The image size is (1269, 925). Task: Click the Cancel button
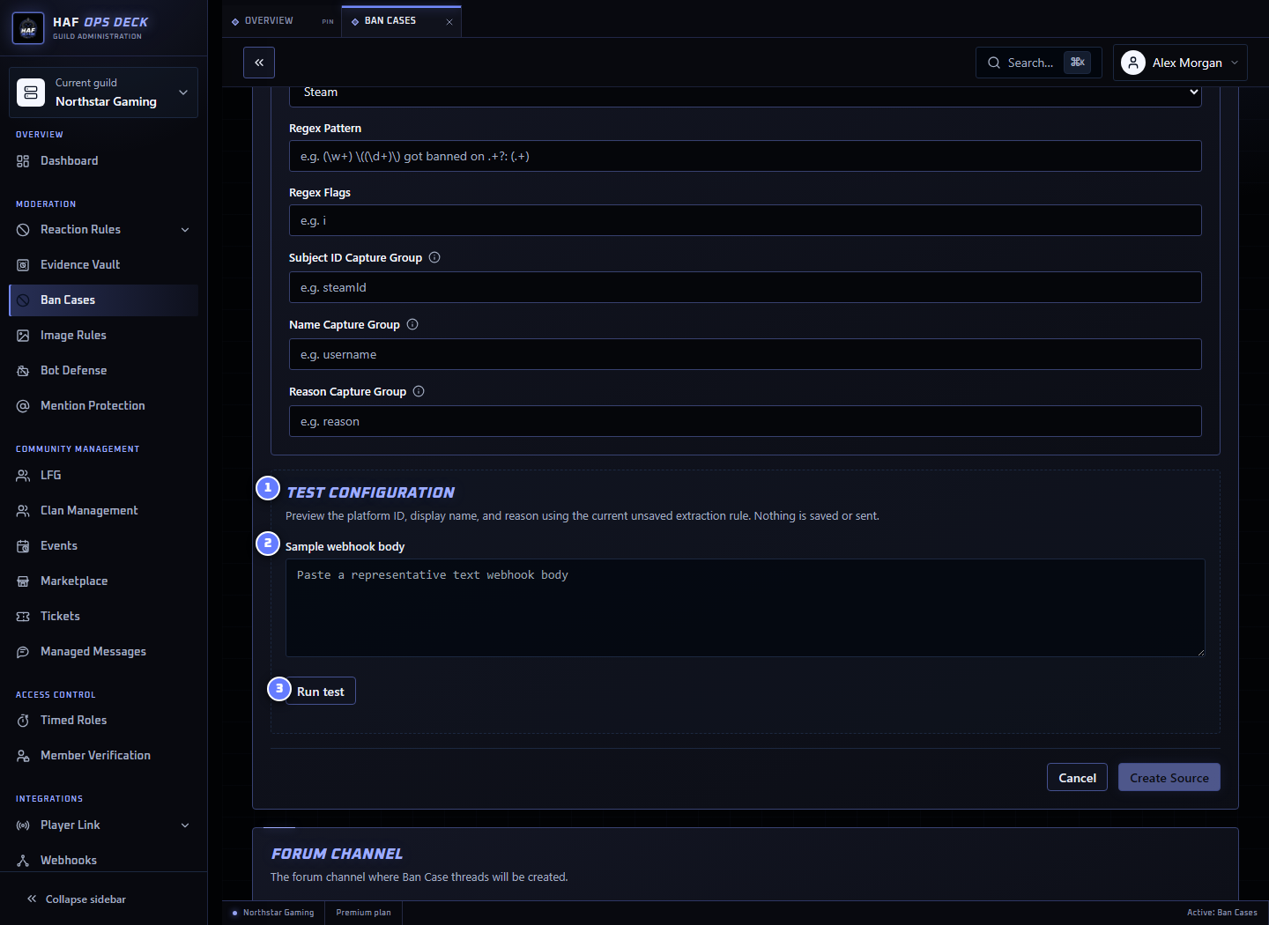(x=1077, y=778)
